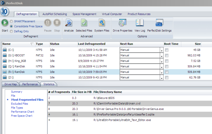Switch to the Performance tab
The image size is (212, 134).
tap(30, 84)
